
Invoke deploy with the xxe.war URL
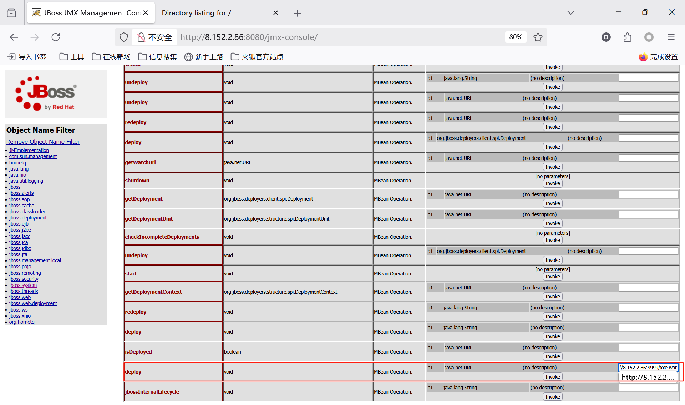click(x=553, y=377)
